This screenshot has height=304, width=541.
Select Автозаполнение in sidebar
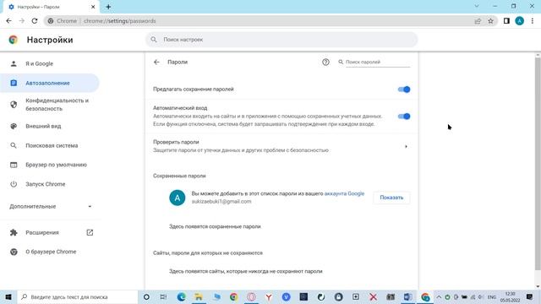coord(50,83)
